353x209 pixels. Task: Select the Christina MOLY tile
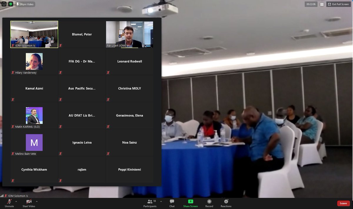click(x=129, y=88)
